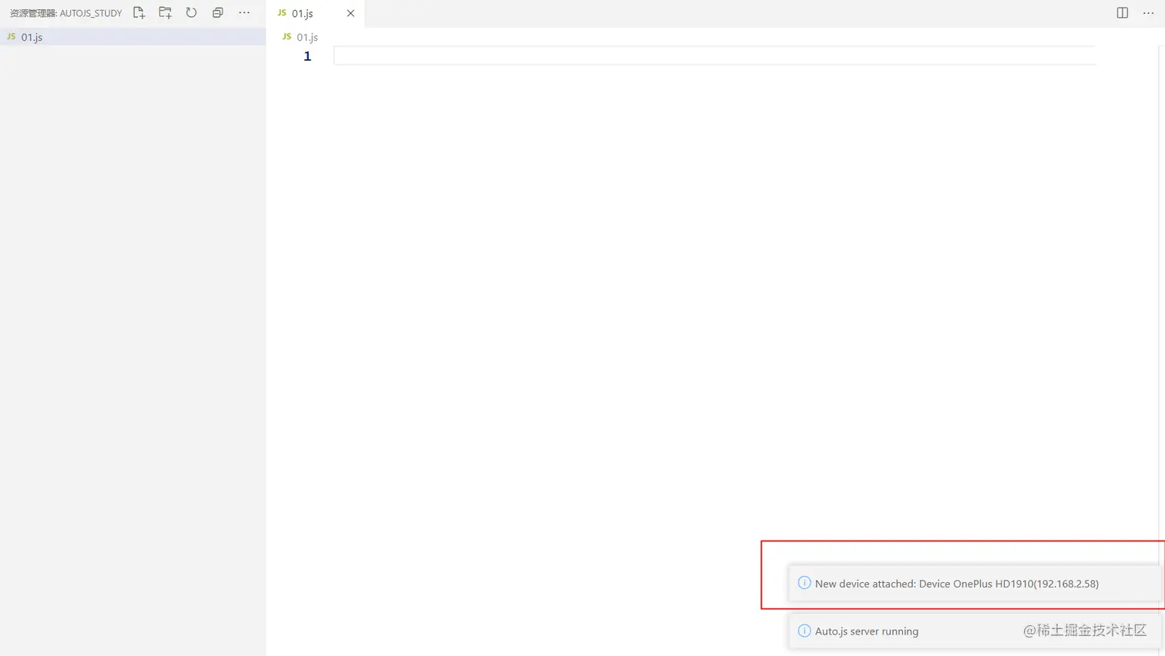Collapse all folders in explorer
Image resolution: width=1165 pixels, height=656 pixels.
(217, 12)
